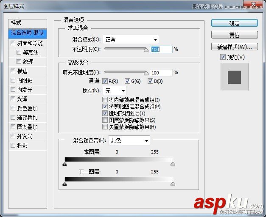The width and height of the screenshot is (266, 217).
Task: Uncheck the B(B) channel checkbox
Action: [150, 81]
